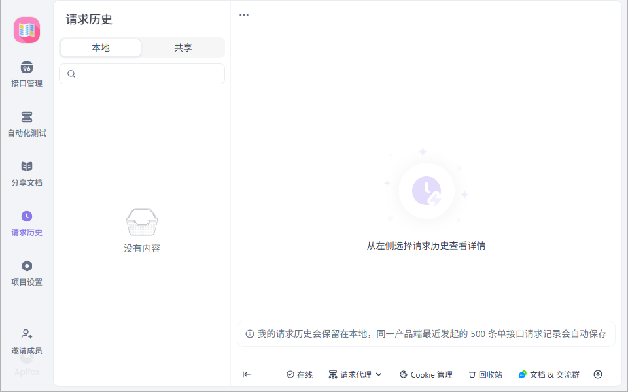
Task: Open Cookie 管理
Action: (426, 375)
